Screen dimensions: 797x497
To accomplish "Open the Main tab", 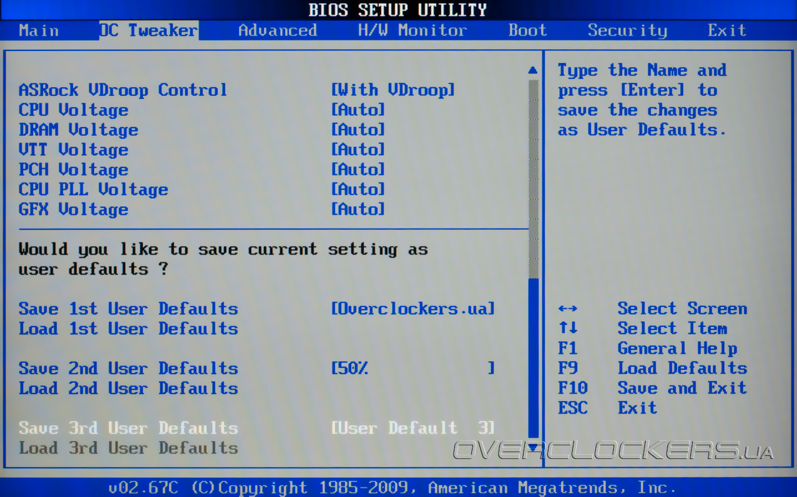I will 39,30.
